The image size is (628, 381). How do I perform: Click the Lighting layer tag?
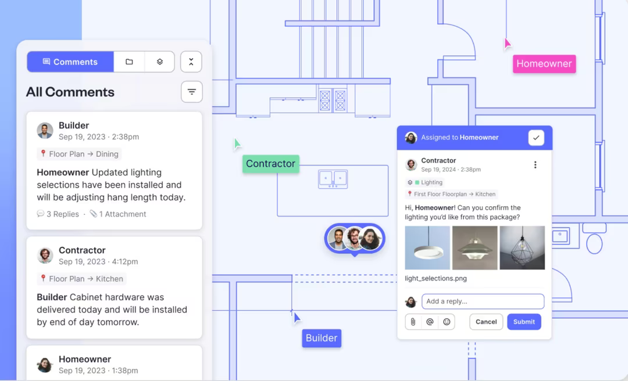point(425,182)
